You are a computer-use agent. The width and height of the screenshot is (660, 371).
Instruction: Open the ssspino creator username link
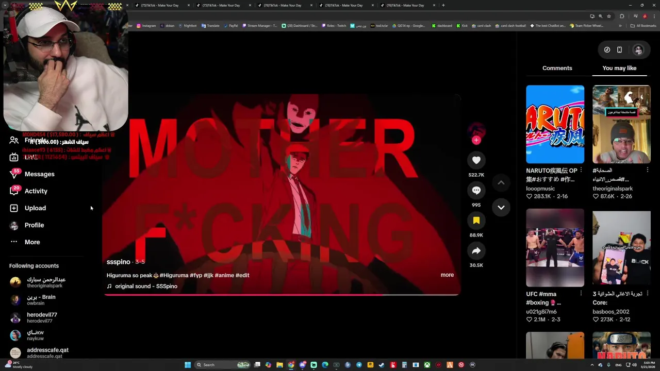click(118, 262)
